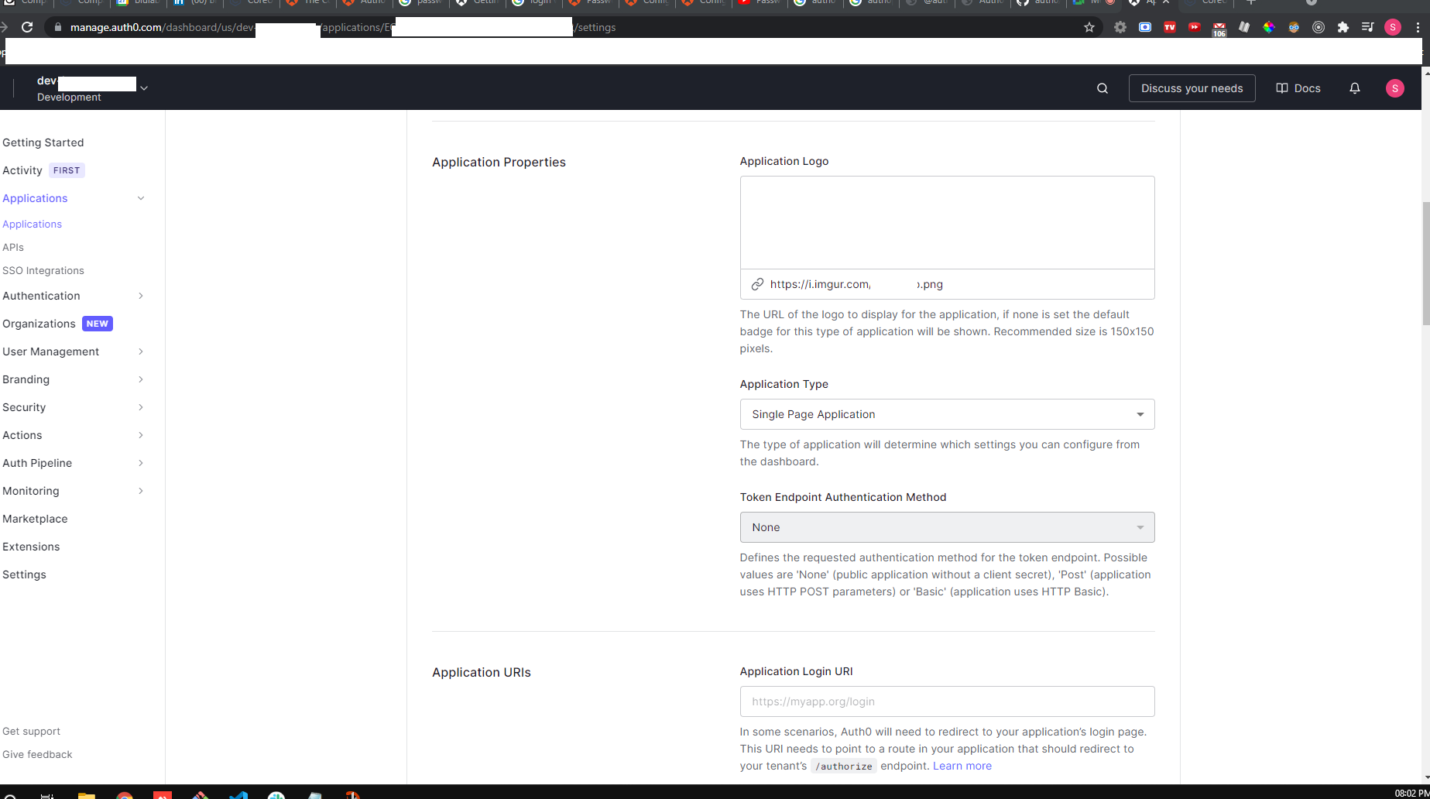Open Slack from the taskbar

point(276,794)
